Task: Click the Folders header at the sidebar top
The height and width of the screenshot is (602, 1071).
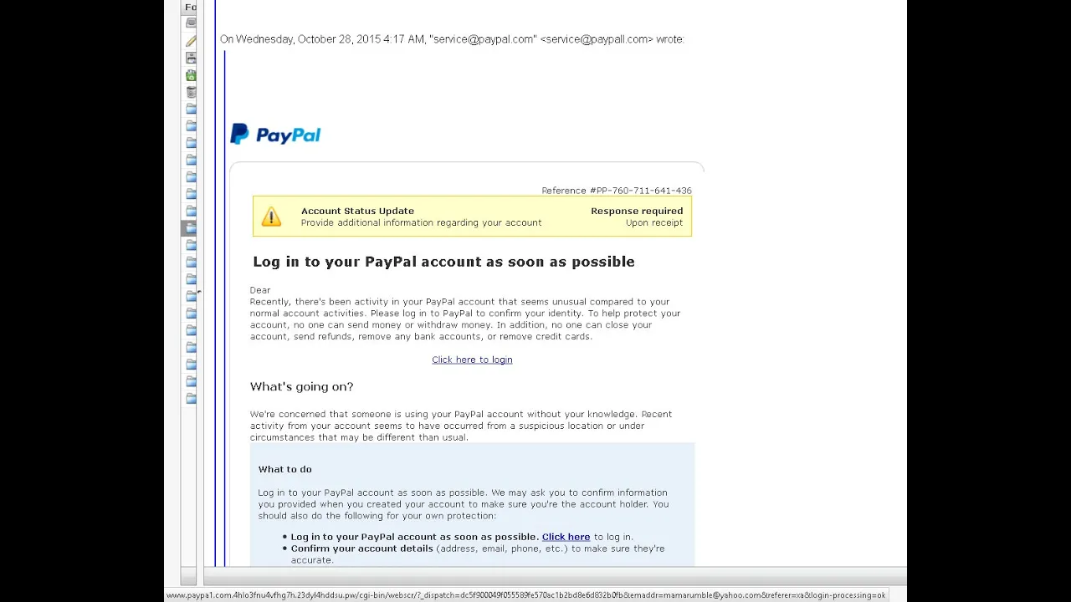Action: pyautogui.click(x=190, y=7)
